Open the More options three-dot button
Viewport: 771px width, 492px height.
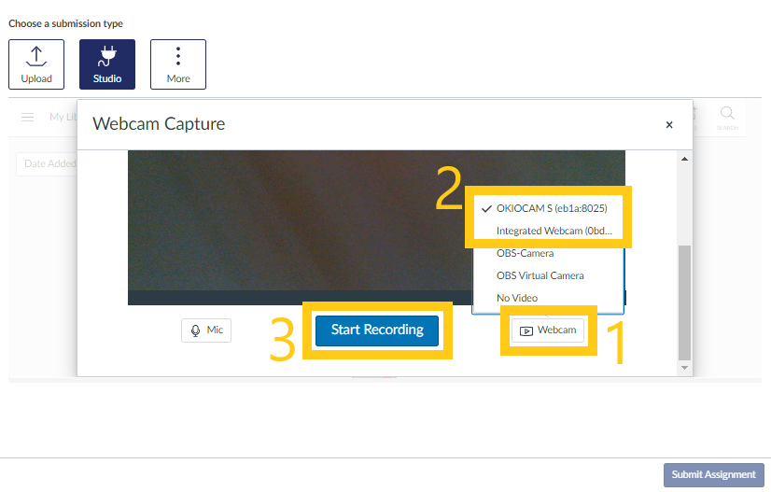click(x=178, y=64)
